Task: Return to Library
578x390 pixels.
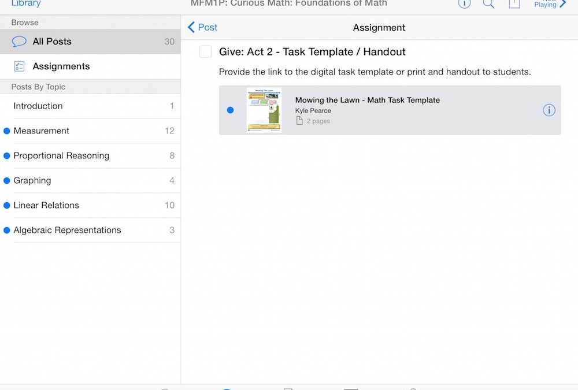Action: 26,3
